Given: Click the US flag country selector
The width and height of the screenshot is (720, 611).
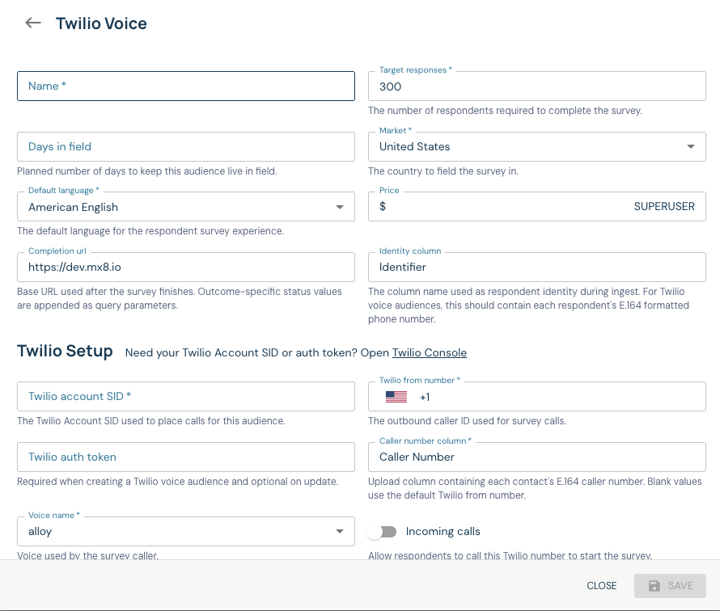Looking at the screenshot, I should (396, 397).
